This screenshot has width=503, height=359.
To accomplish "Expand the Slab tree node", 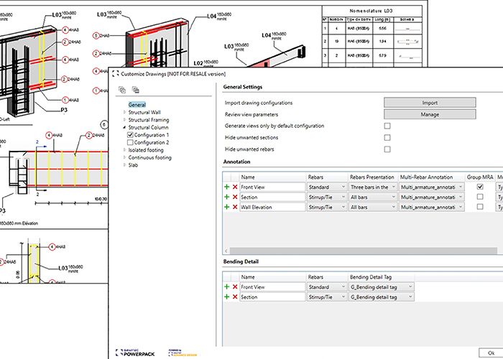I will [125, 165].
